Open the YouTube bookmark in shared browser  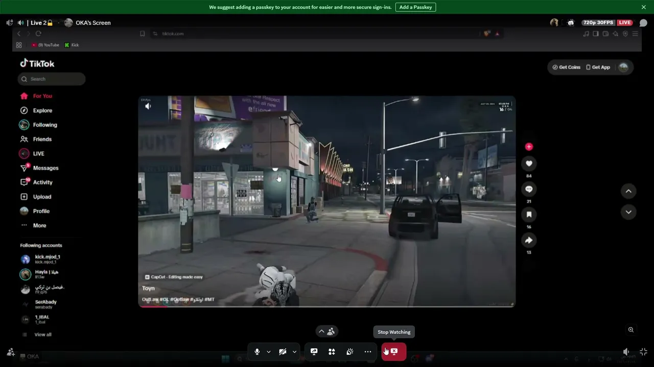pos(45,45)
